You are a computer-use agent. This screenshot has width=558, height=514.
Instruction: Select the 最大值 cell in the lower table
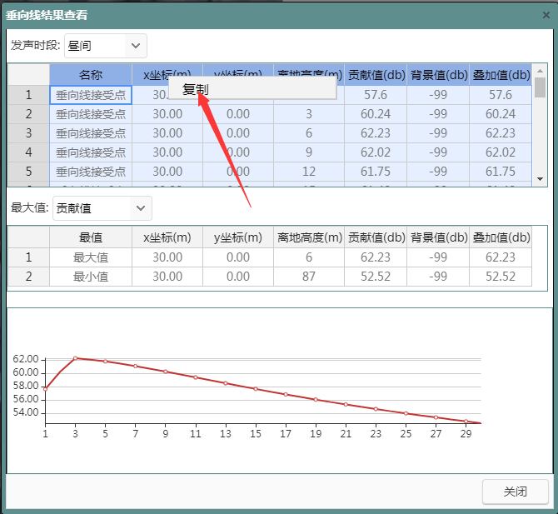click(x=90, y=257)
